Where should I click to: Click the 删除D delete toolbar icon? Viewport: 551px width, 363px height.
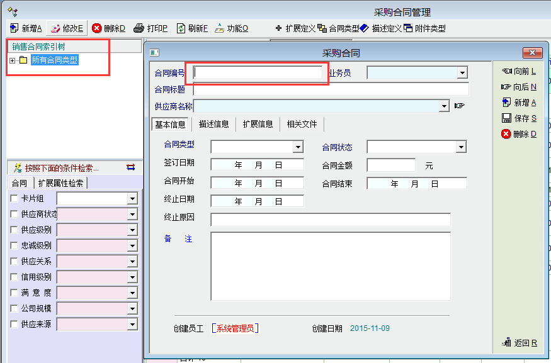[x=96, y=28]
